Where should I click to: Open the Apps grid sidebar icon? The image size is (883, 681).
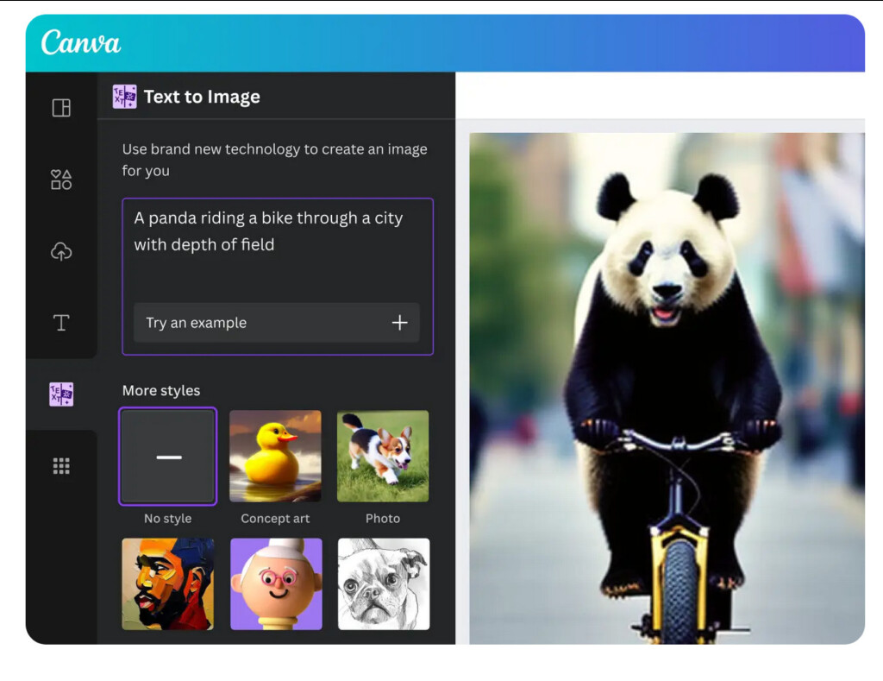click(x=61, y=466)
